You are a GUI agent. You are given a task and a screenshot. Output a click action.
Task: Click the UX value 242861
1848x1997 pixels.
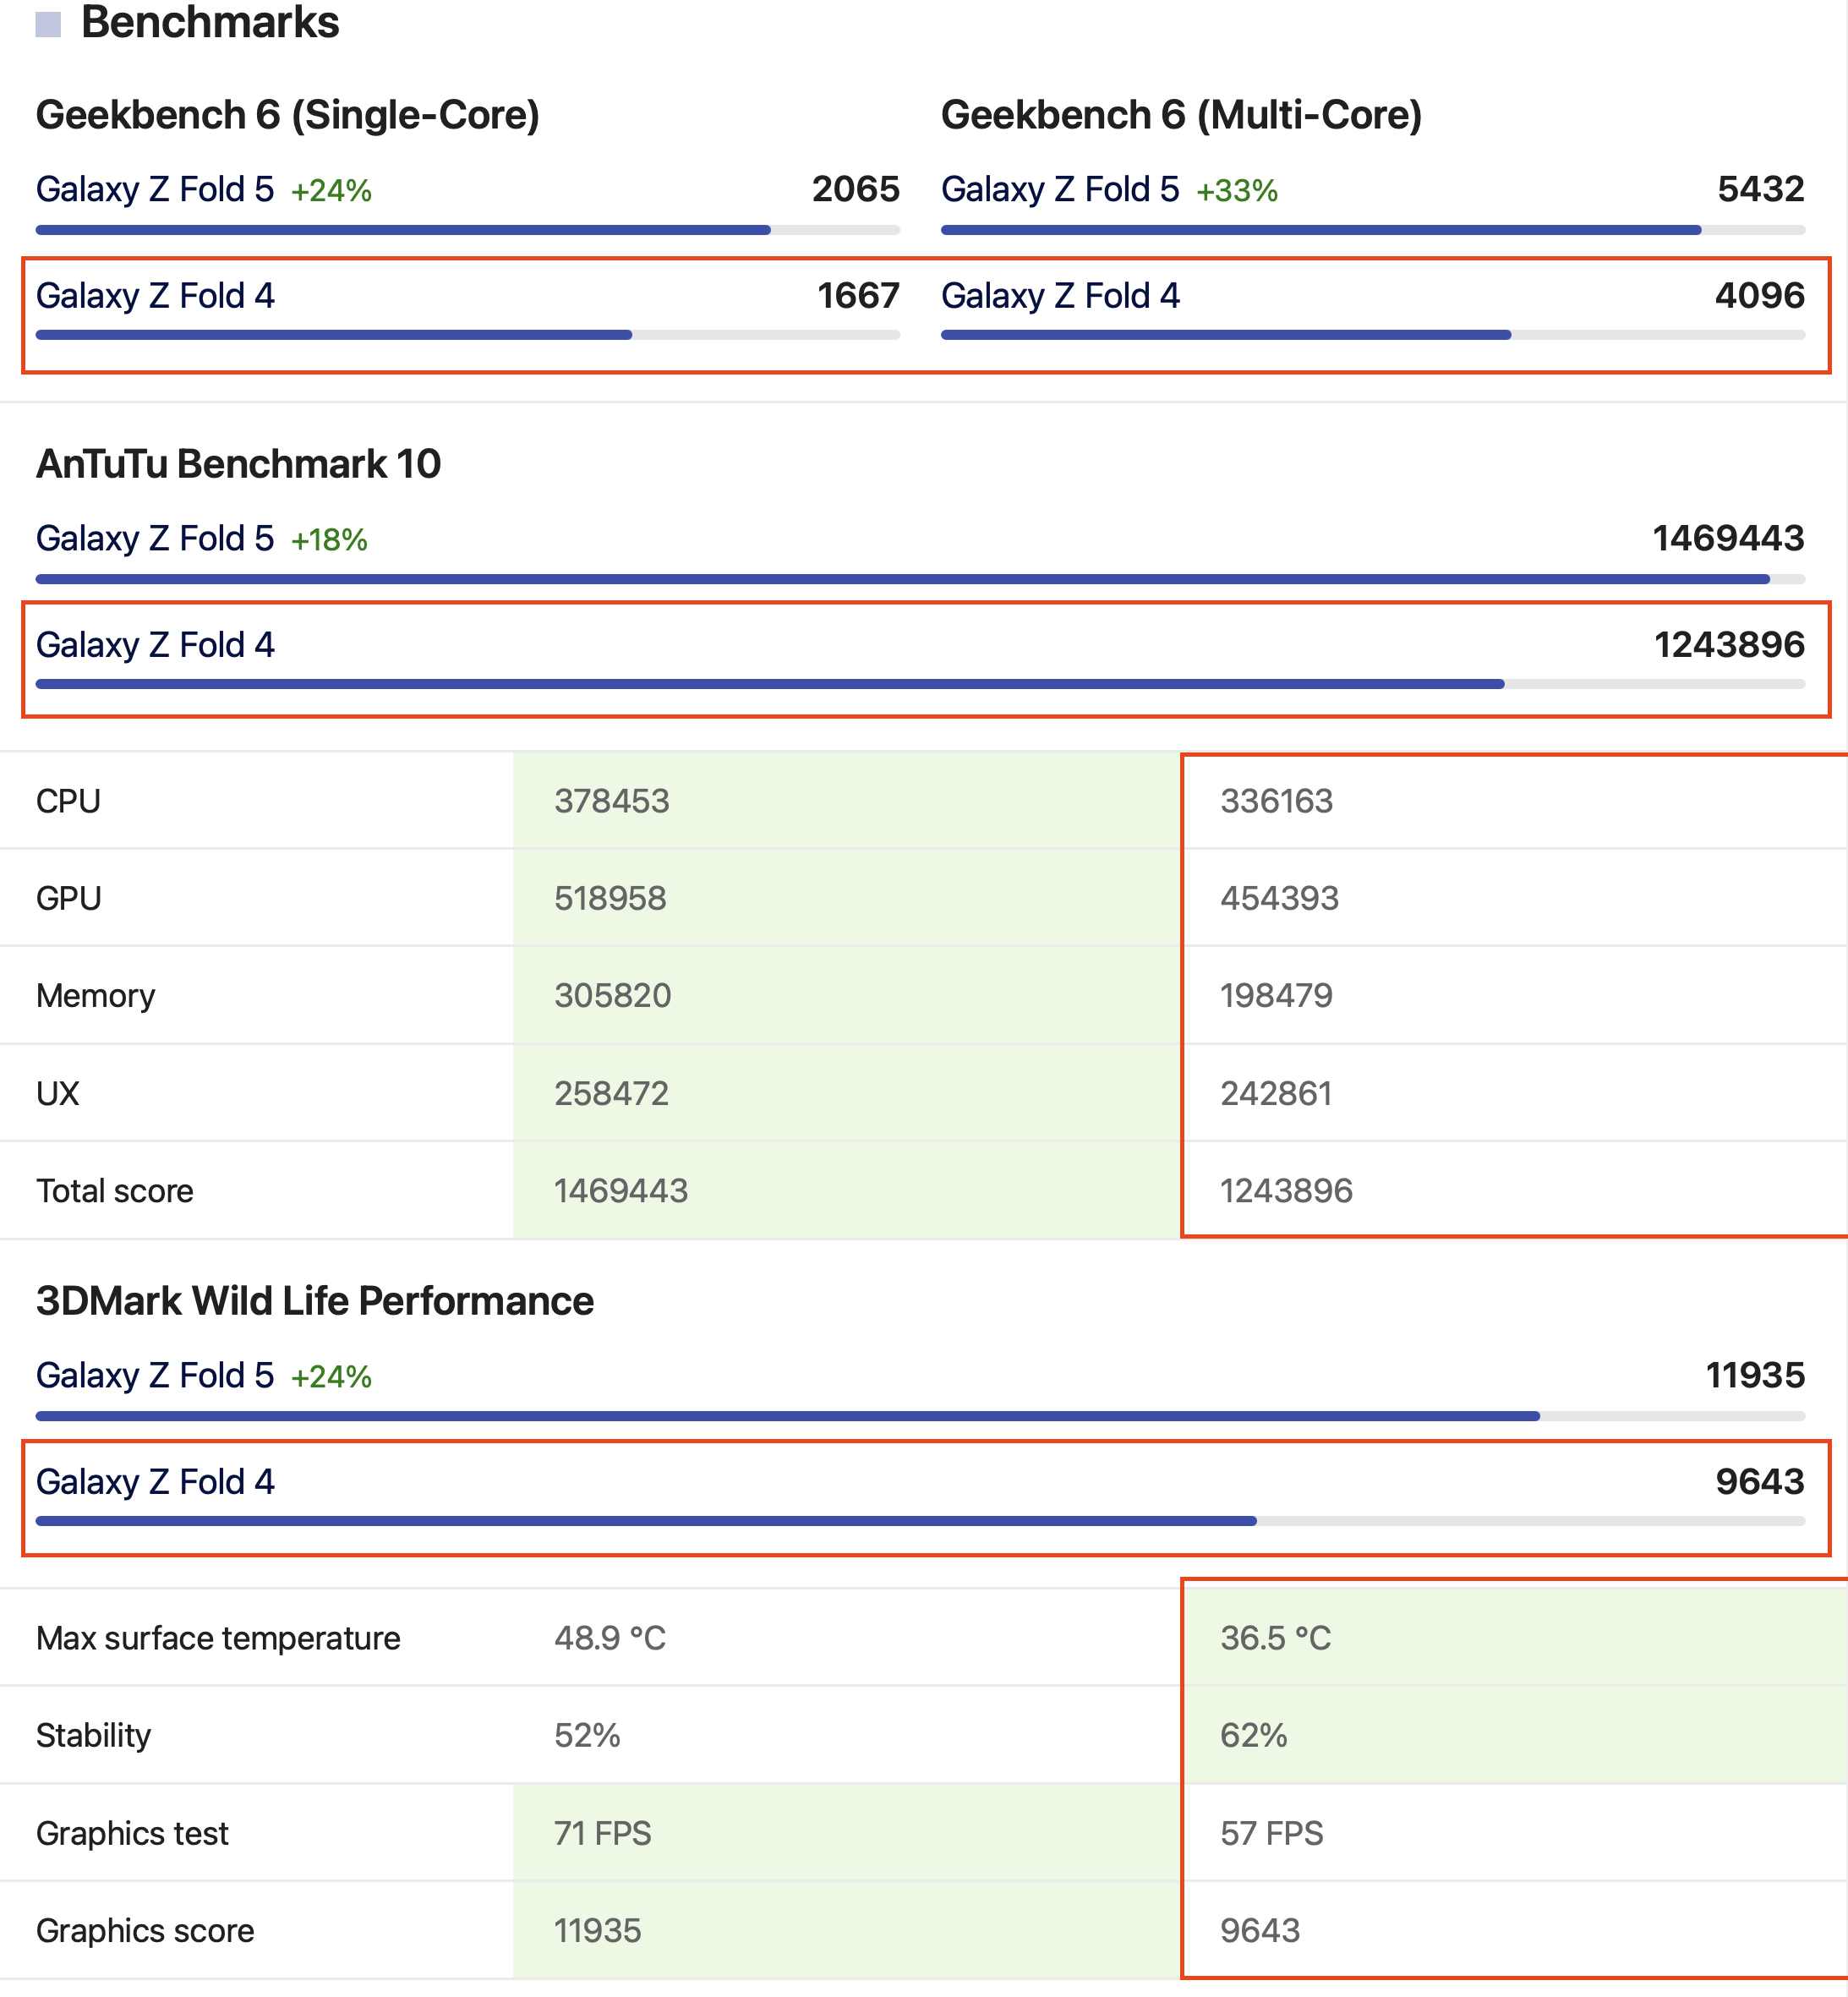point(1276,1093)
